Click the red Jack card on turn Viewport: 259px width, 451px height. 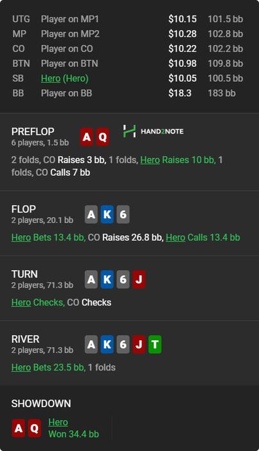pos(139,279)
